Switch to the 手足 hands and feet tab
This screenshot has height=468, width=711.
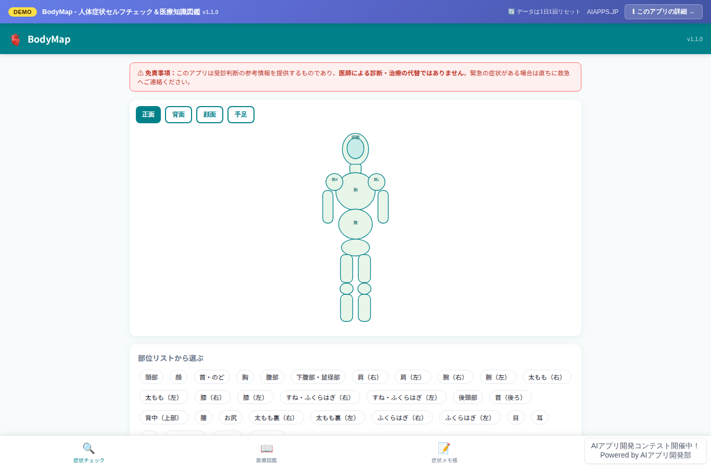pyautogui.click(x=241, y=114)
